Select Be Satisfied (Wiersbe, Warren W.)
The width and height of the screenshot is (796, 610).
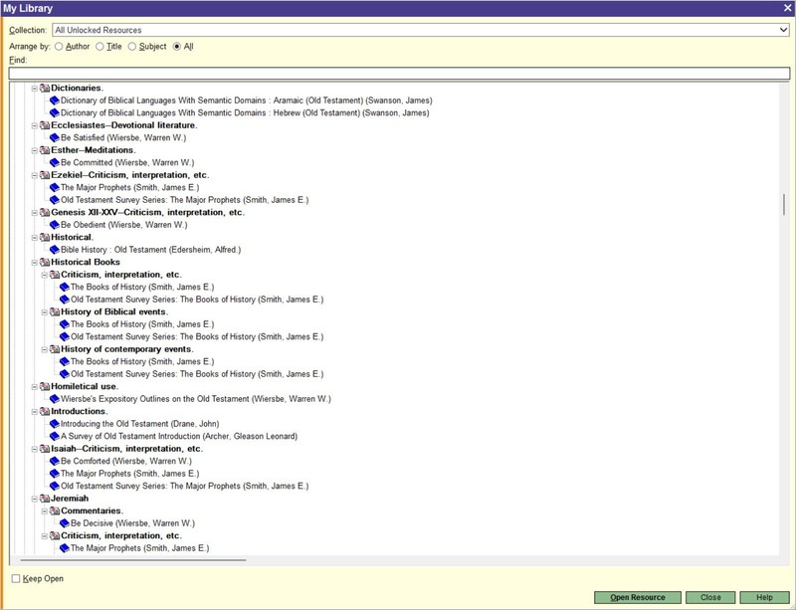pos(123,137)
